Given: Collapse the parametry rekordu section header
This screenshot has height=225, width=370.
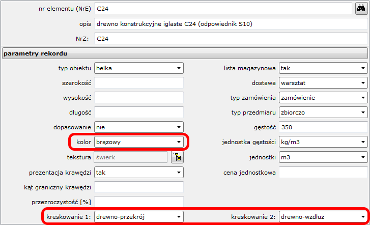Looking at the screenshot, I should coord(184,53).
